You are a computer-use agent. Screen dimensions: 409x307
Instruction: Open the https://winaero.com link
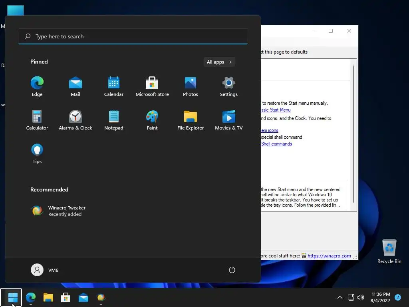[329, 256]
